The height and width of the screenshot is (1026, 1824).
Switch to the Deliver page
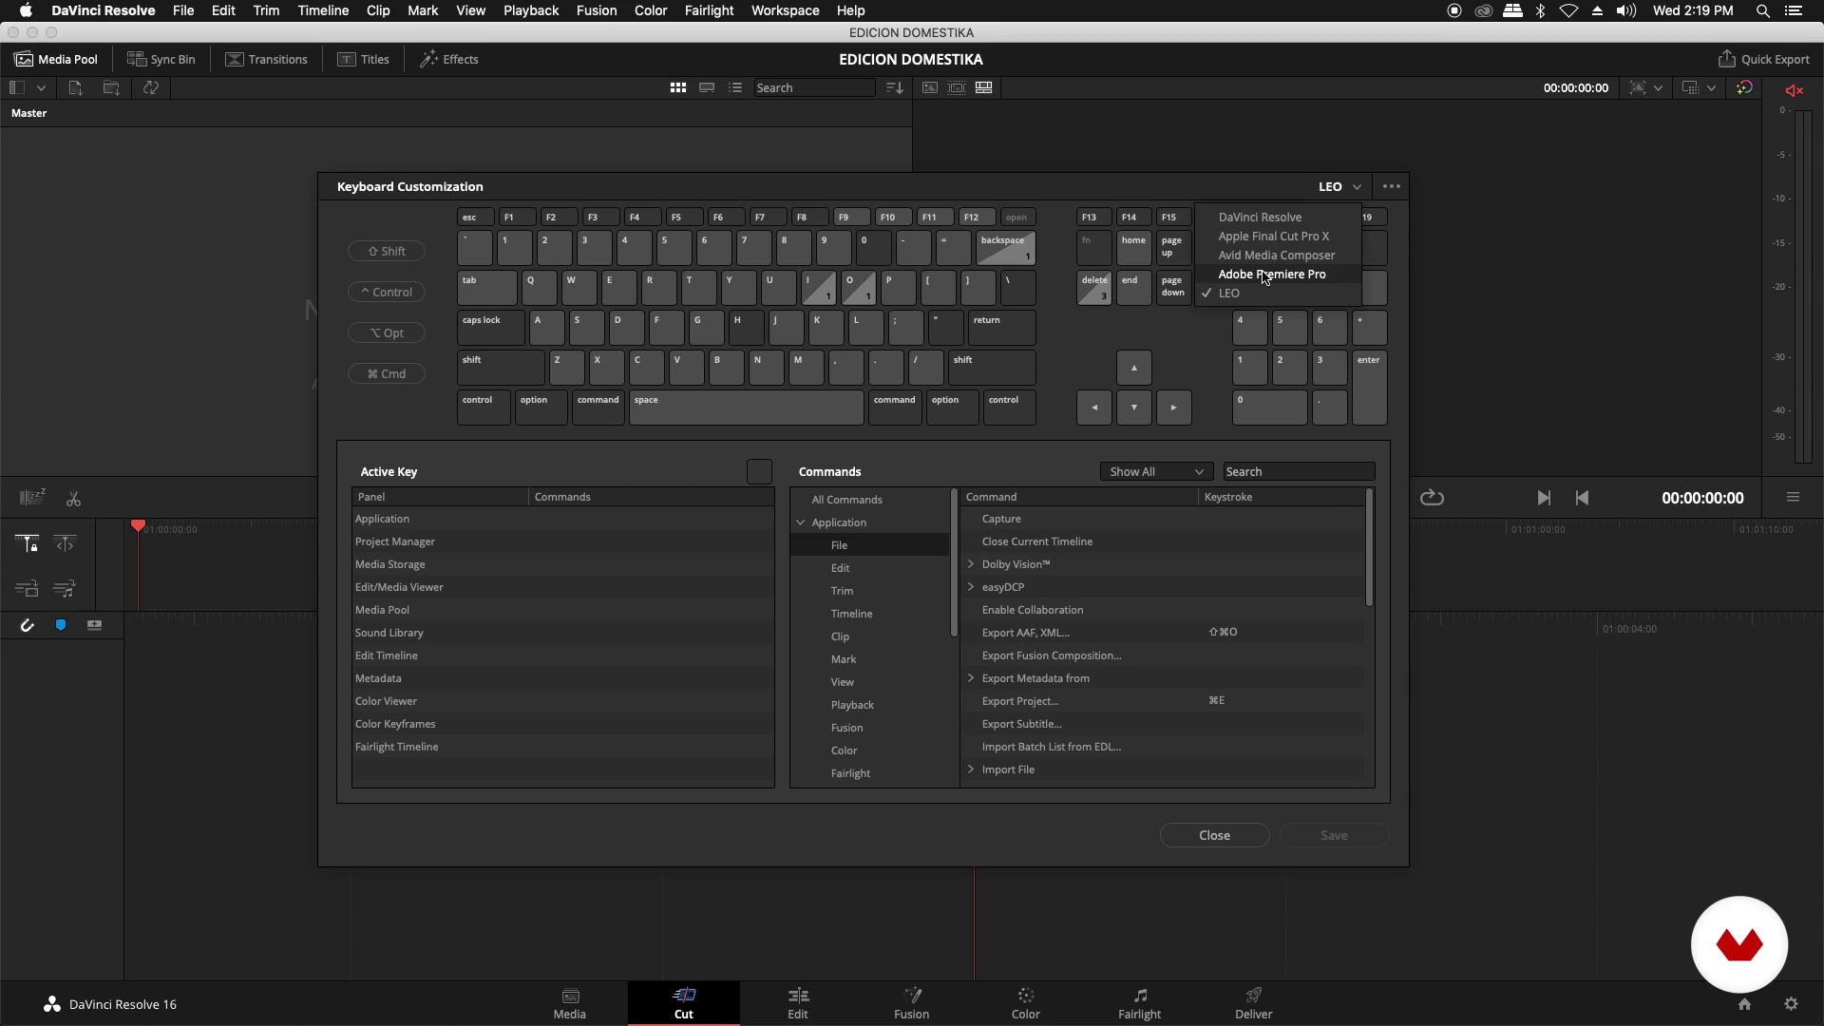click(x=1254, y=1003)
